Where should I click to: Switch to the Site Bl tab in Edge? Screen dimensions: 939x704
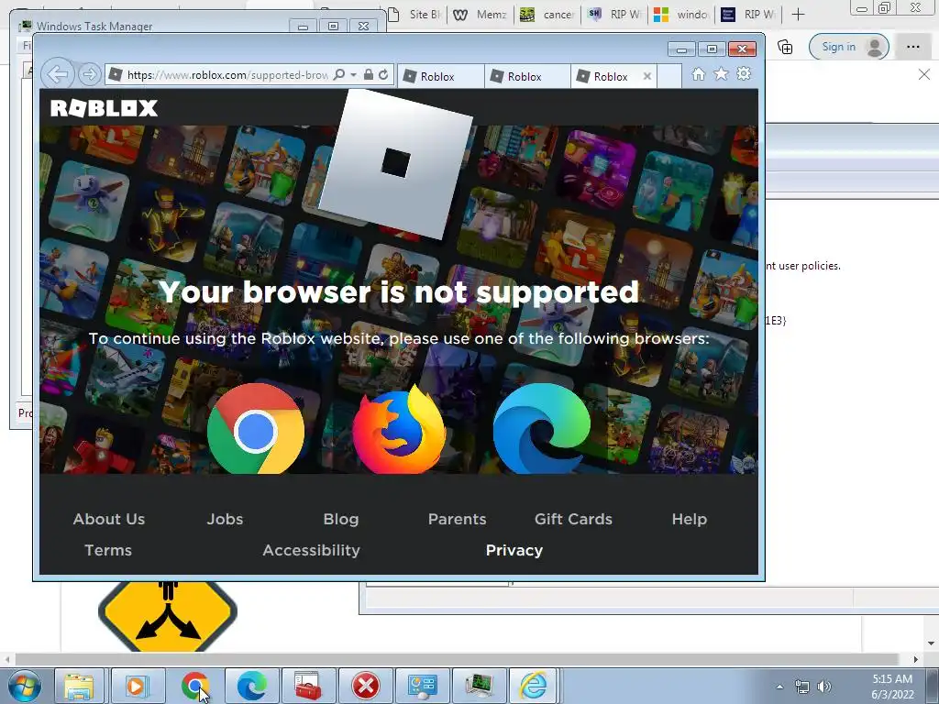tap(415, 15)
